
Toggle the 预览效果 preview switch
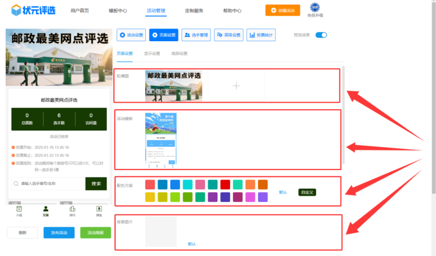321,35
